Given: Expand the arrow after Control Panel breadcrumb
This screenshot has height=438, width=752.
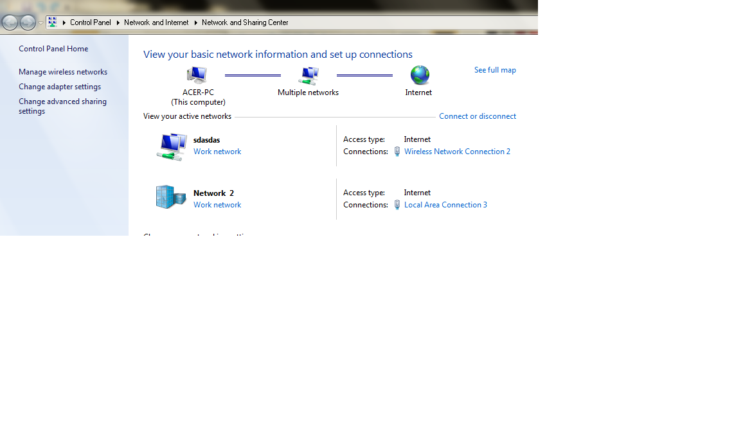Looking at the screenshot, I should click(118, 22).
